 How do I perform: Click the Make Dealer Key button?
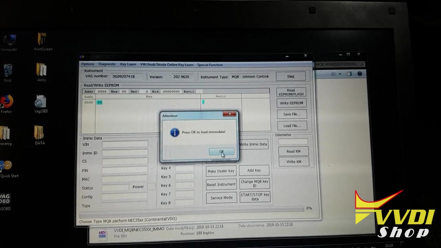[x=221, y=171]
